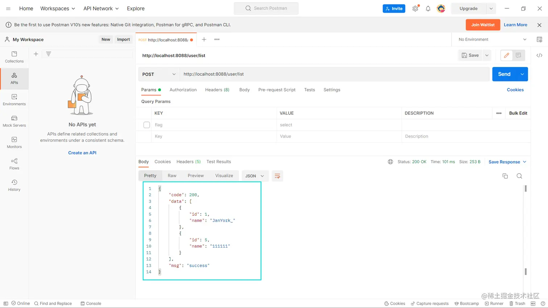This screenshot has height=308, width=548.
Task: Open the Learn More link
Action: (515, 25)
